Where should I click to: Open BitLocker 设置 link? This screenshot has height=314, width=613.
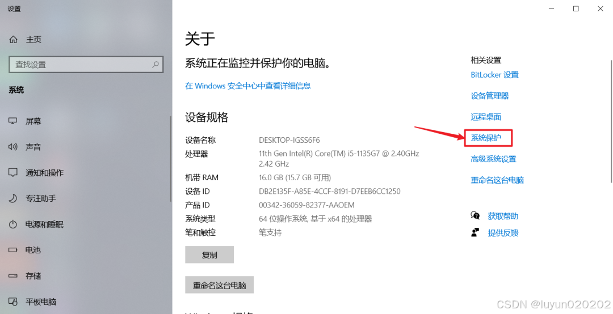tap(494, 75)
